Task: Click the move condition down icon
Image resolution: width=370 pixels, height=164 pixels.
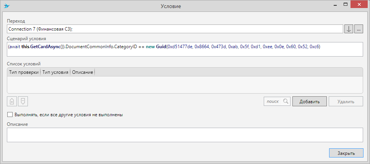Action: tap(23, 101)
